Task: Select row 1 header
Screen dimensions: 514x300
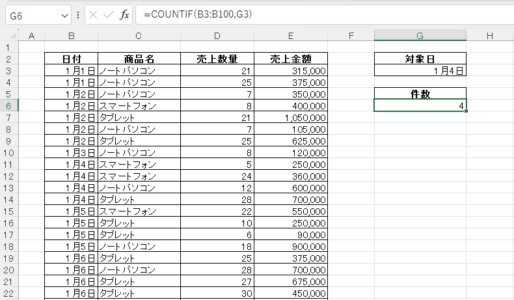Action: point(9,48)
